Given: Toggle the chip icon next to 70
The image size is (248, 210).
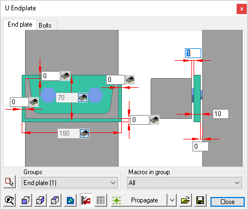Looking at the screenshot, I should pyautogui.click(x=83, y=98).
